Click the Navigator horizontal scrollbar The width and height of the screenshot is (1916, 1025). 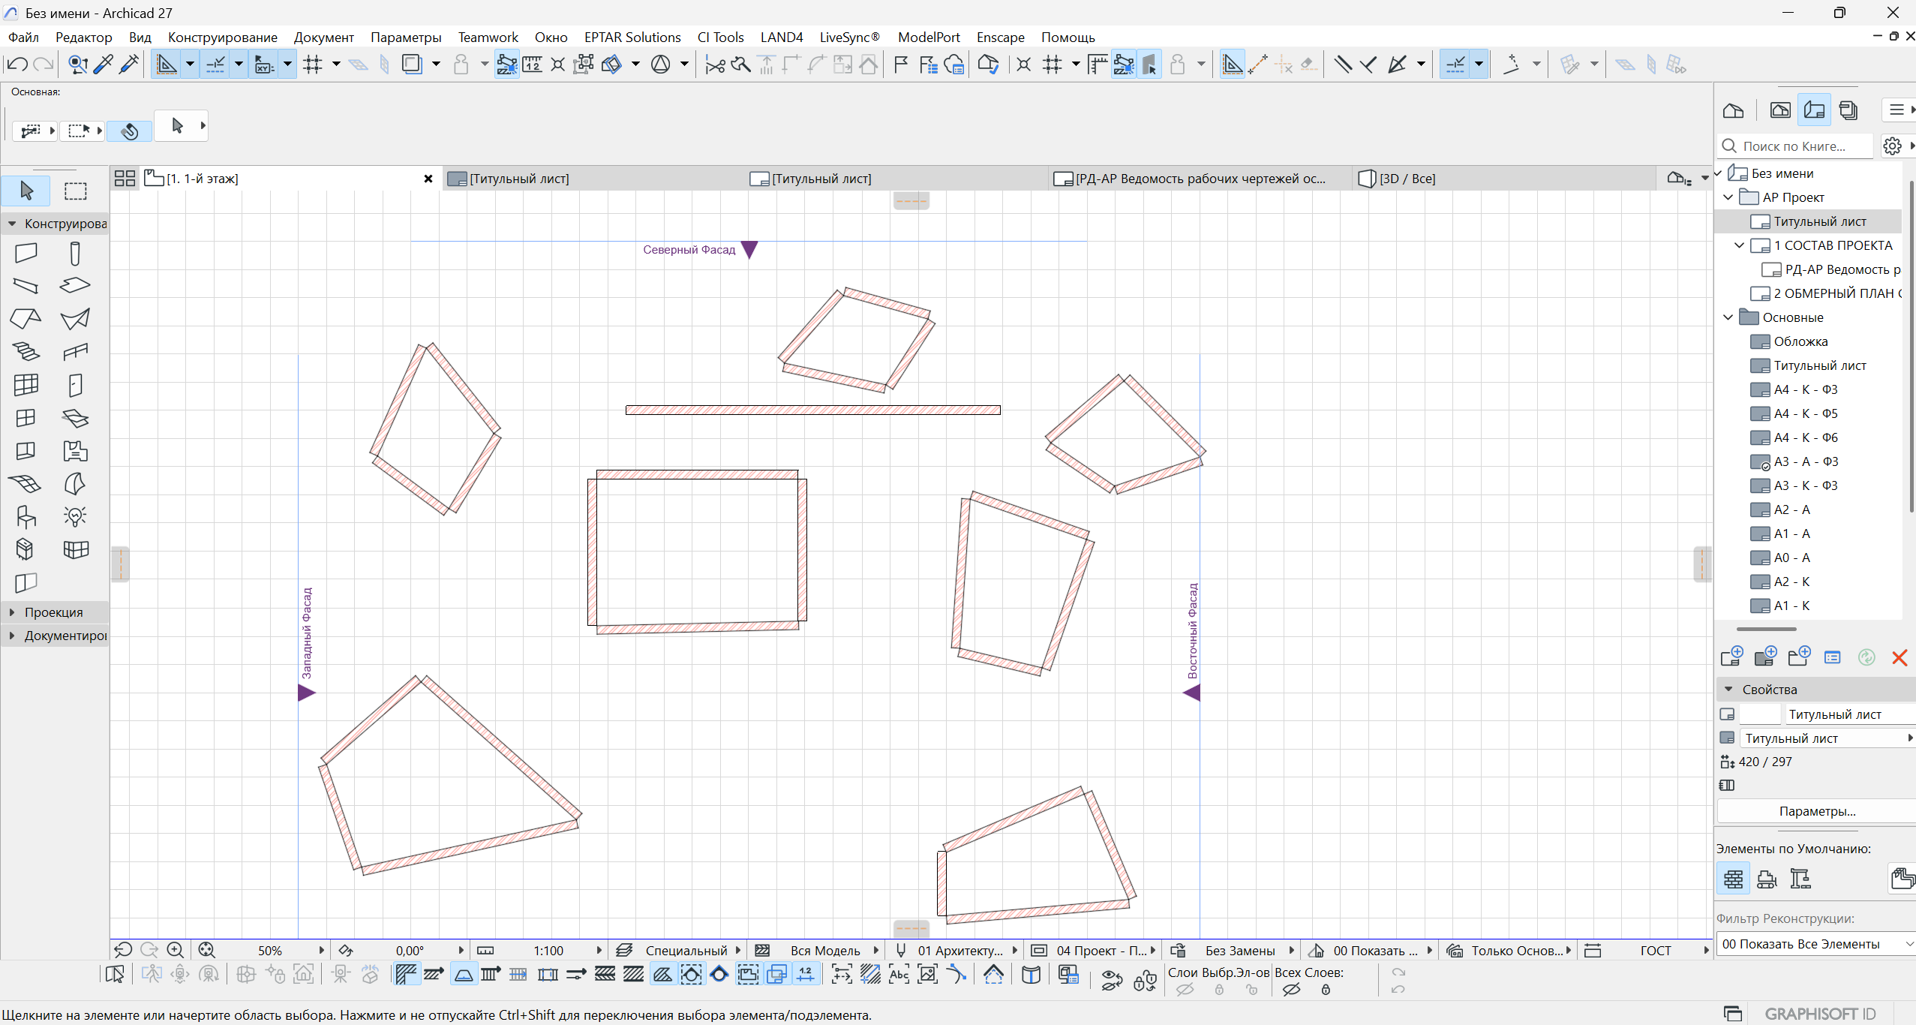[x=1766, y=629]
